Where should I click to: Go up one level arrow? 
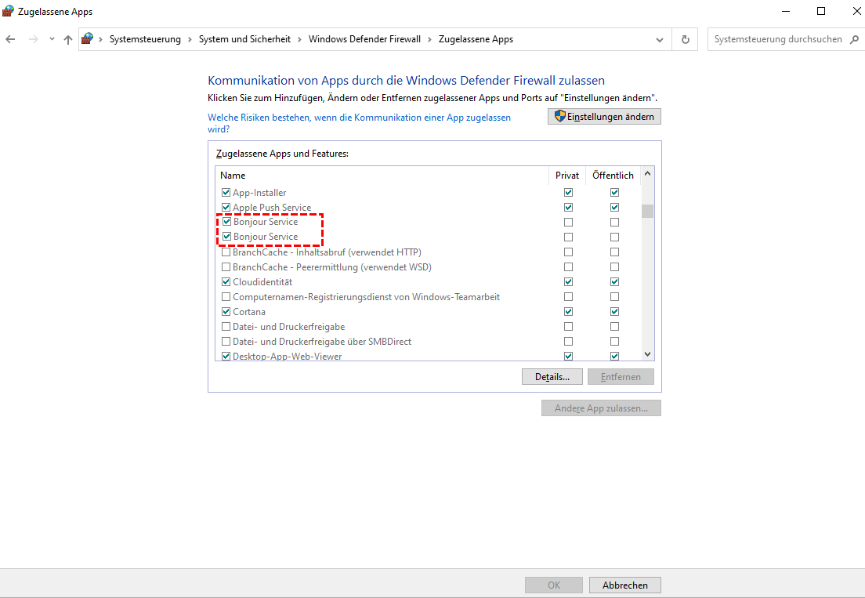click(68, 39)
